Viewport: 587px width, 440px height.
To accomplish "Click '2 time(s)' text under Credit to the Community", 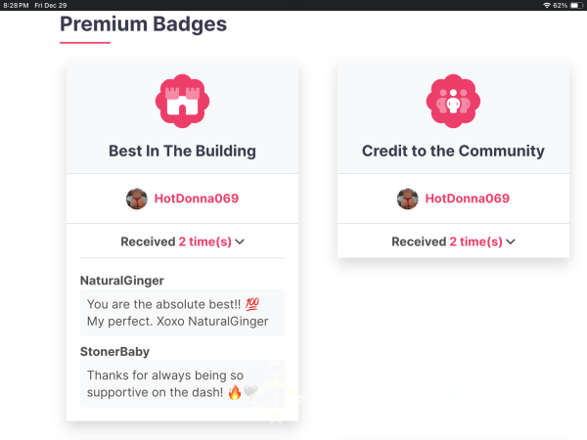I will tap(475, 242).
